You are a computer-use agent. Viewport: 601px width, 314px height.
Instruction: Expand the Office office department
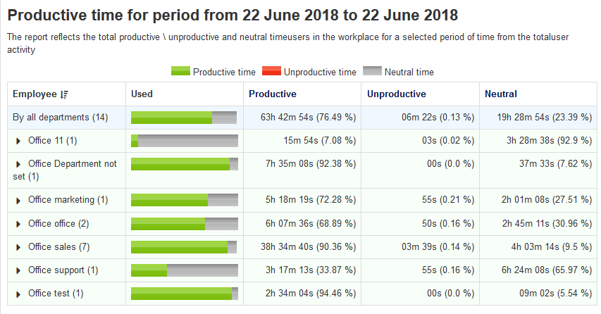point(19,224)
